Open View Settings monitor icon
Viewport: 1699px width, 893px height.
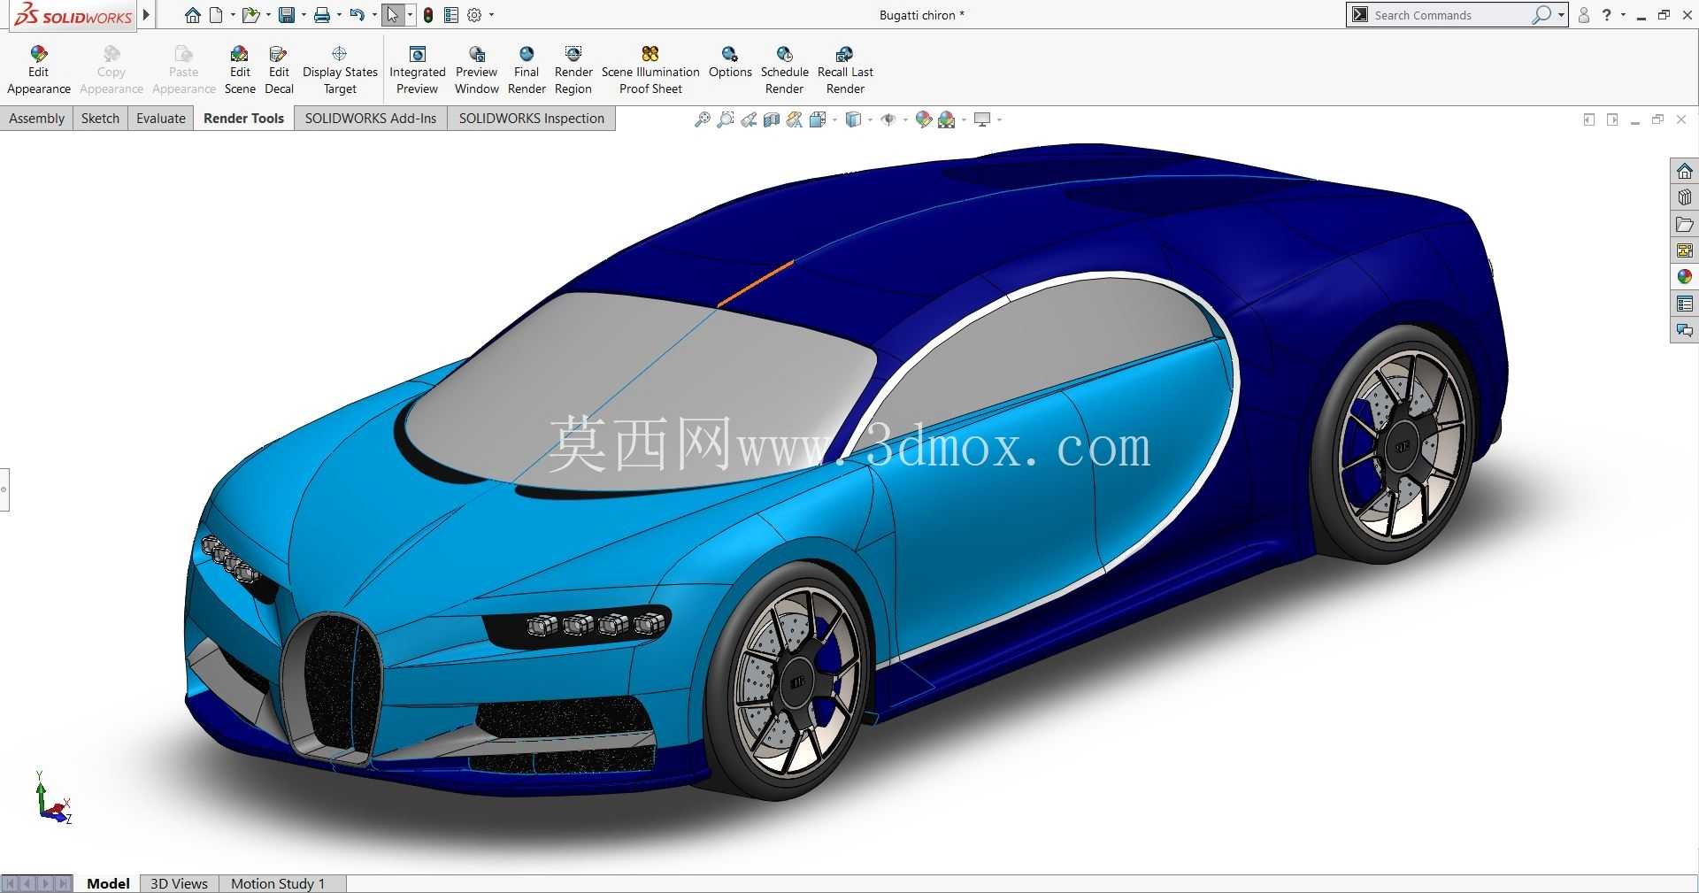pyautogui.click(x=982, y=119)
